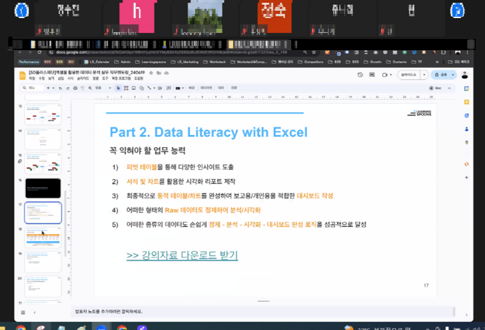
Task: Click the redo arrow in toolbar
Action: point(68,88)
